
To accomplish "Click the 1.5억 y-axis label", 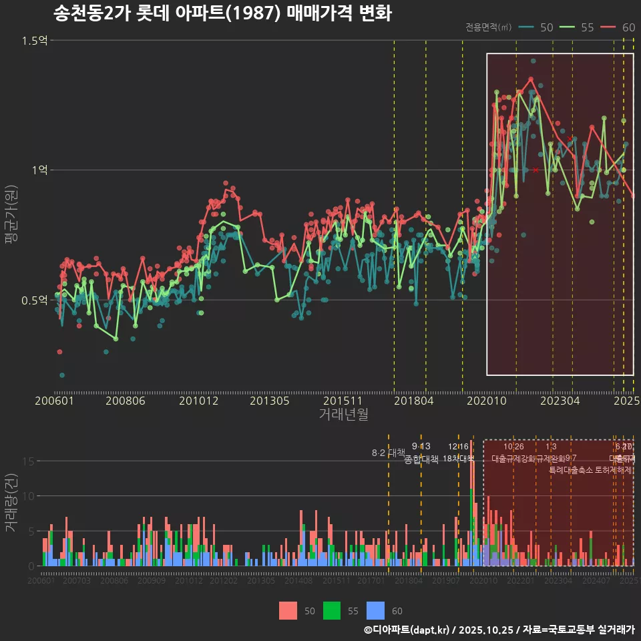I will click(x=34, y=41).
